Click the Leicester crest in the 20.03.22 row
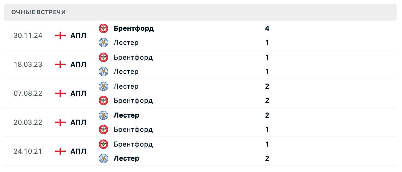The image size is (402, 172). coord(103,115)
